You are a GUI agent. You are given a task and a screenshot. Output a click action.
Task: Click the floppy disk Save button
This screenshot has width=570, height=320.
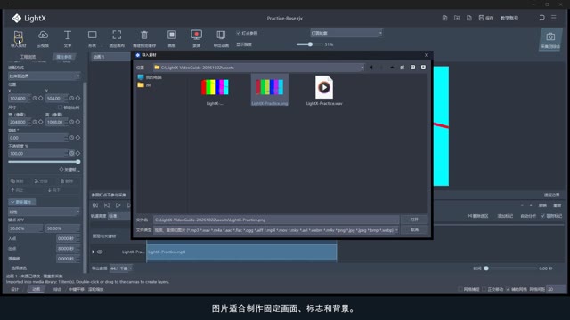pos(486,18)
